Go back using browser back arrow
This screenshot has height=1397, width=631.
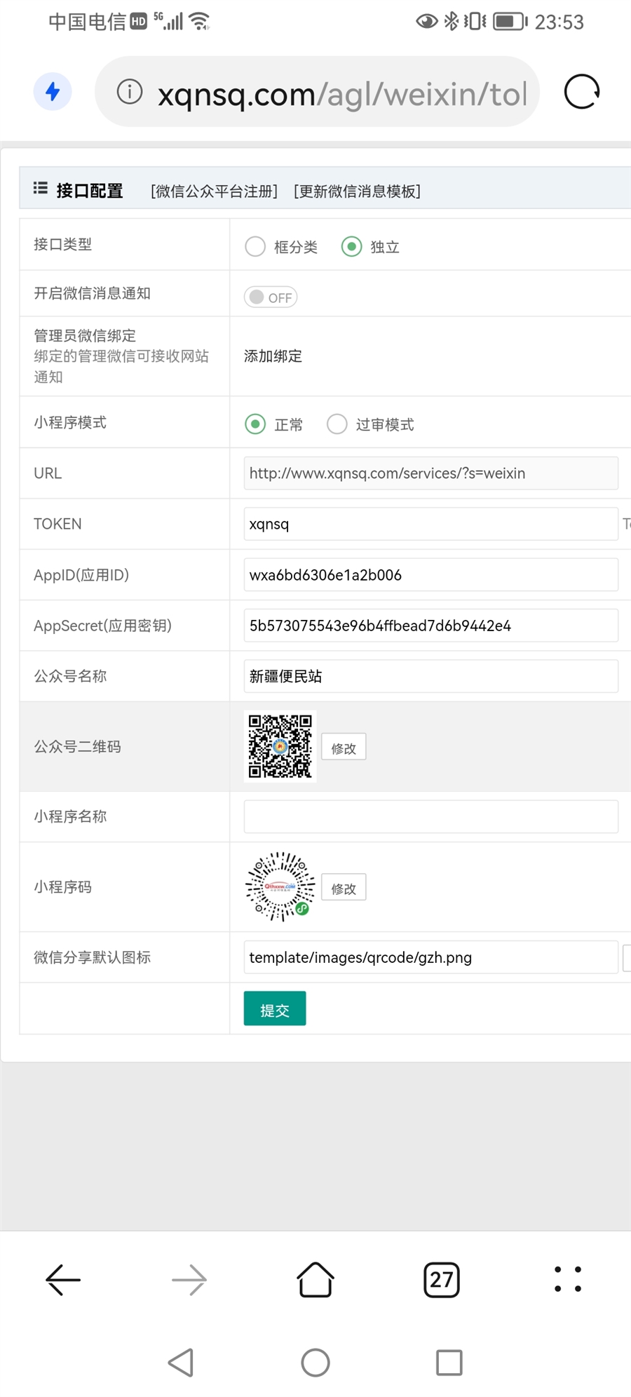pos(63,1280)
